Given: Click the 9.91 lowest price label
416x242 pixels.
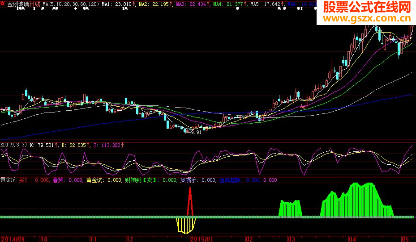Looking at the screenshot, I should pyautogui.click(x=196, y=132).
